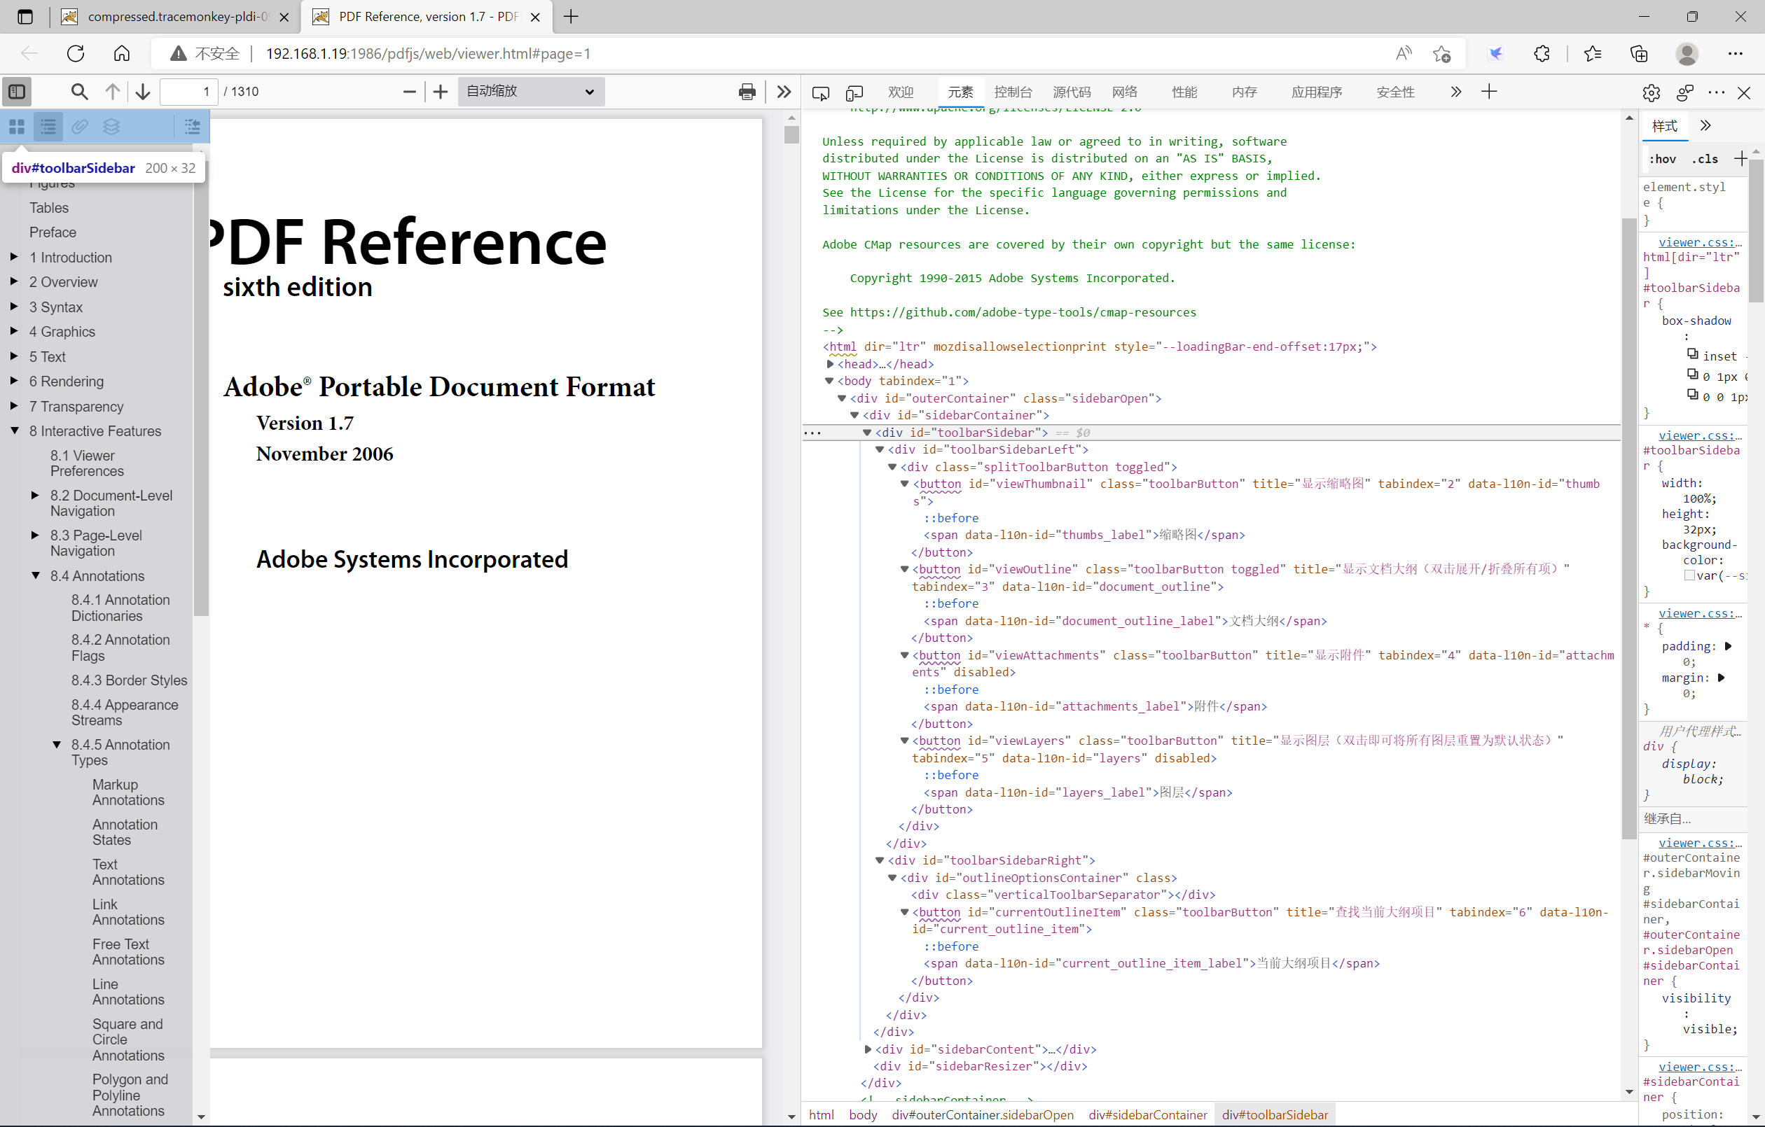Show thumbnails view in sidebar
The width and height of the screenshot is (1765, 1127).
click(17, 127)
